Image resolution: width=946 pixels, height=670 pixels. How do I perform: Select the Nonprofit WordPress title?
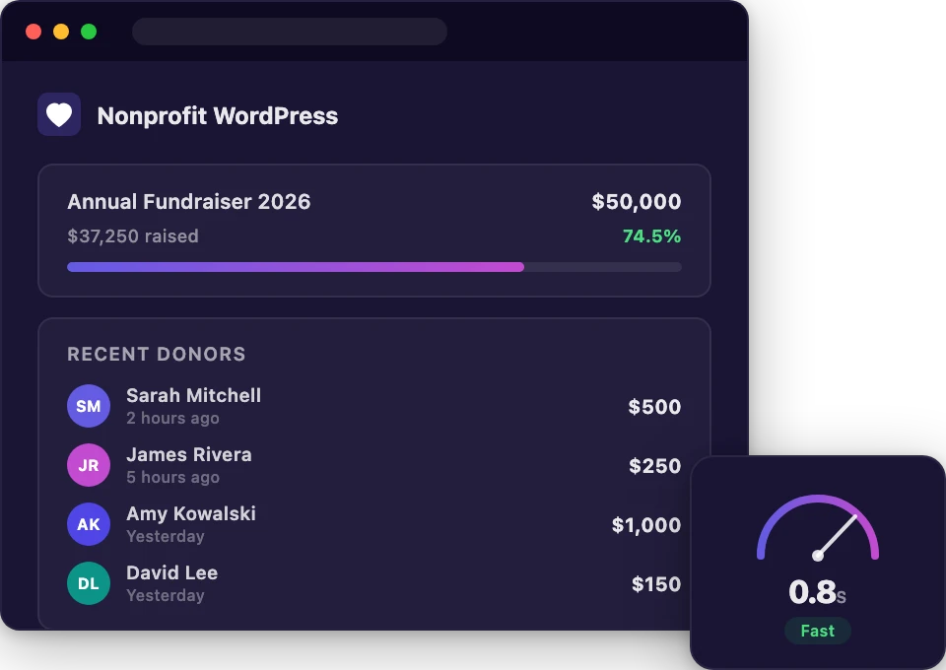(x=218, y=115)
